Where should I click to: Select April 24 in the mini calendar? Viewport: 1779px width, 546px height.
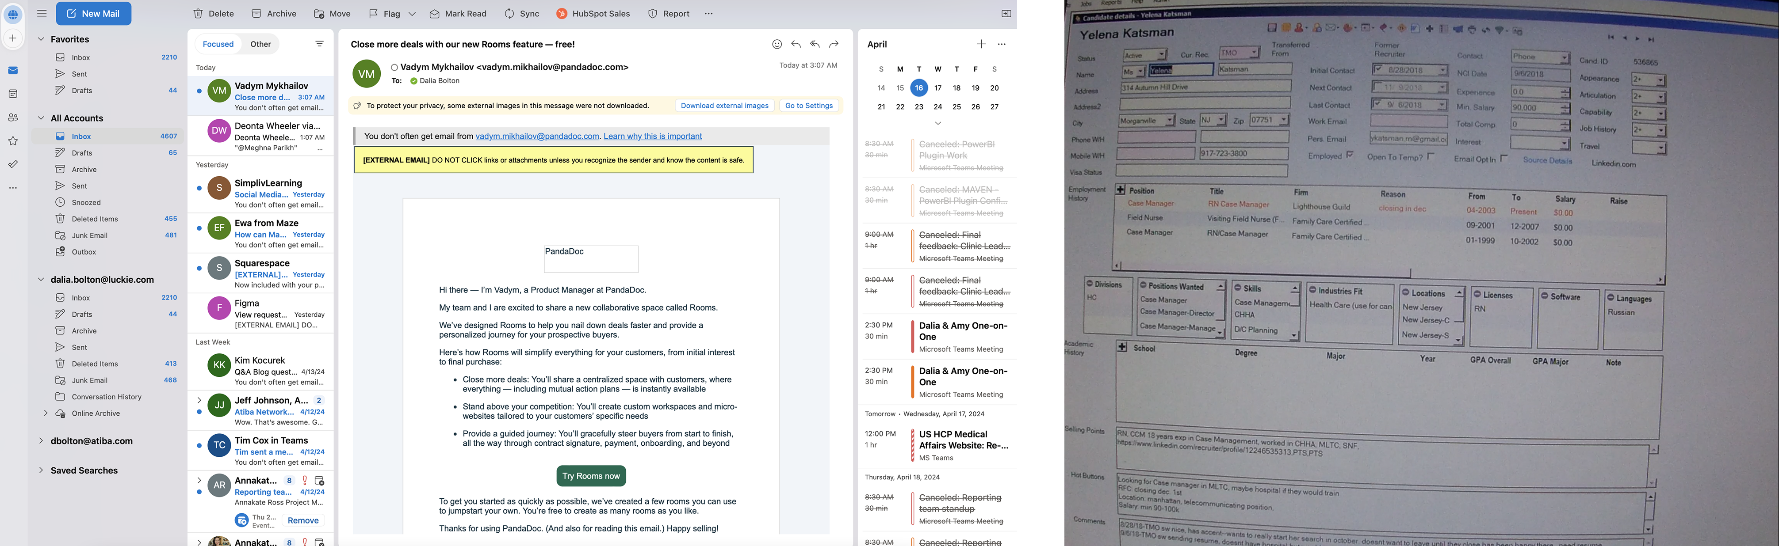pos(937,107)
